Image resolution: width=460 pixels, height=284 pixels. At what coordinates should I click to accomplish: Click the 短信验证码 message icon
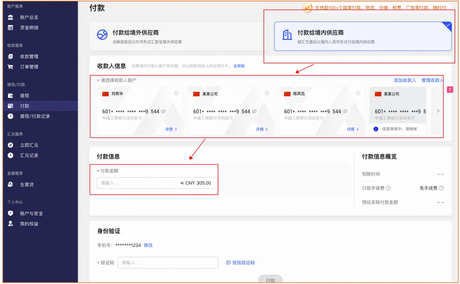coord(228,263)
